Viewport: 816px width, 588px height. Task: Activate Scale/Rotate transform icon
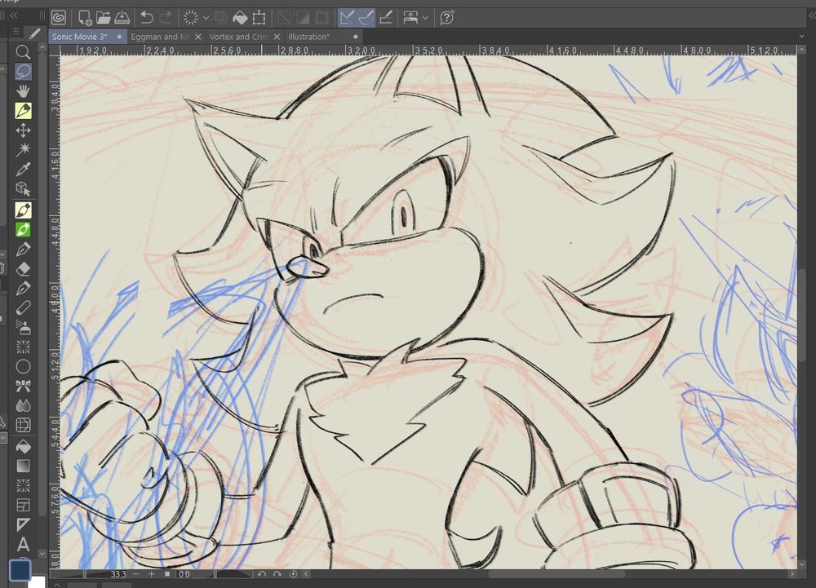pos(259,18)
